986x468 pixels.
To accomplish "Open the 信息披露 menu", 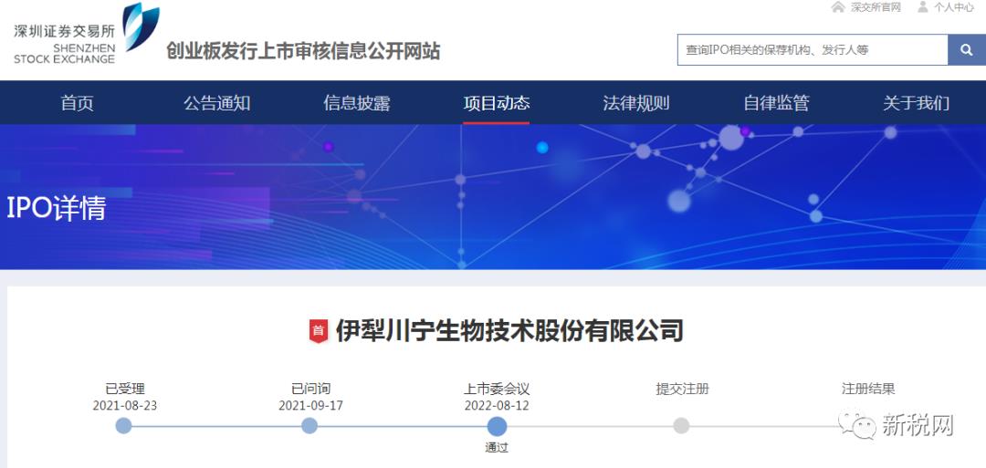I will (x=357, y=103).
